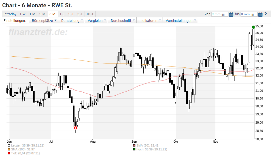The width and height of the screenshot is (273, 159).
Task: Open the Darstellung dropdown menu
Action: tap(72, 21)
